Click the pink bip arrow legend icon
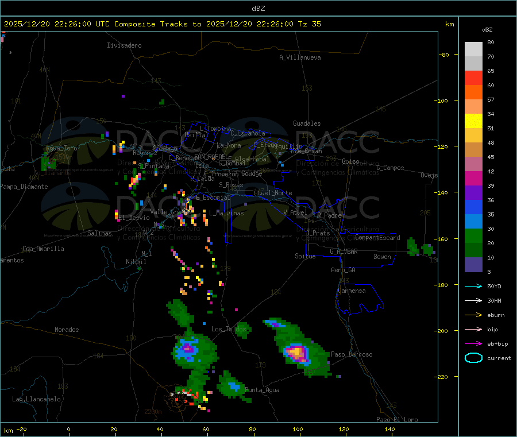517x437 pixels. pos(473,329)
